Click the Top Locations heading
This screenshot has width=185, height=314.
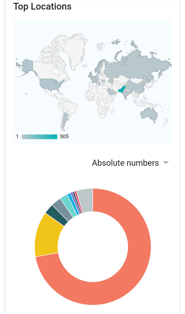click(x=42, y=6)
